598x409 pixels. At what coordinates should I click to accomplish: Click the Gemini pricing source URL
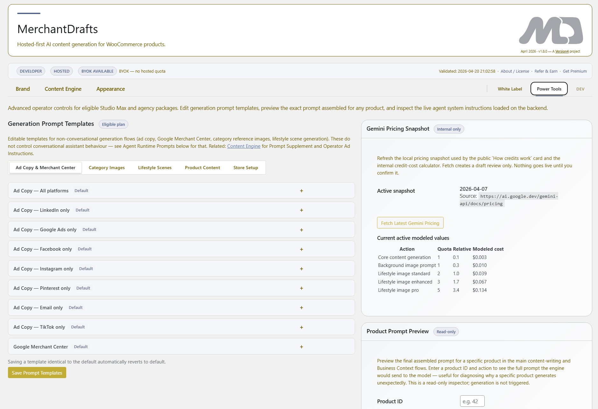[x=509, y=200]
